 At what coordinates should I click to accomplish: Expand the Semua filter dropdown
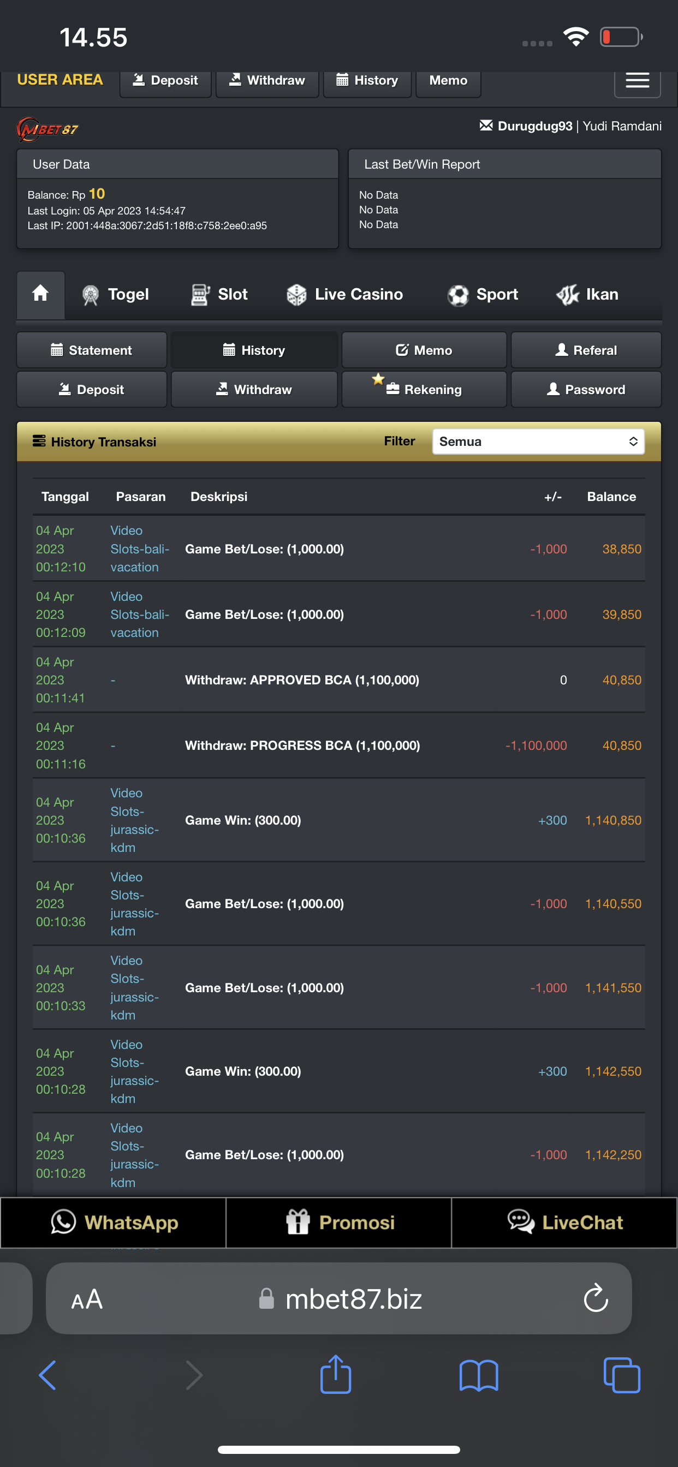pyautogui.click(x=538, y=442)
